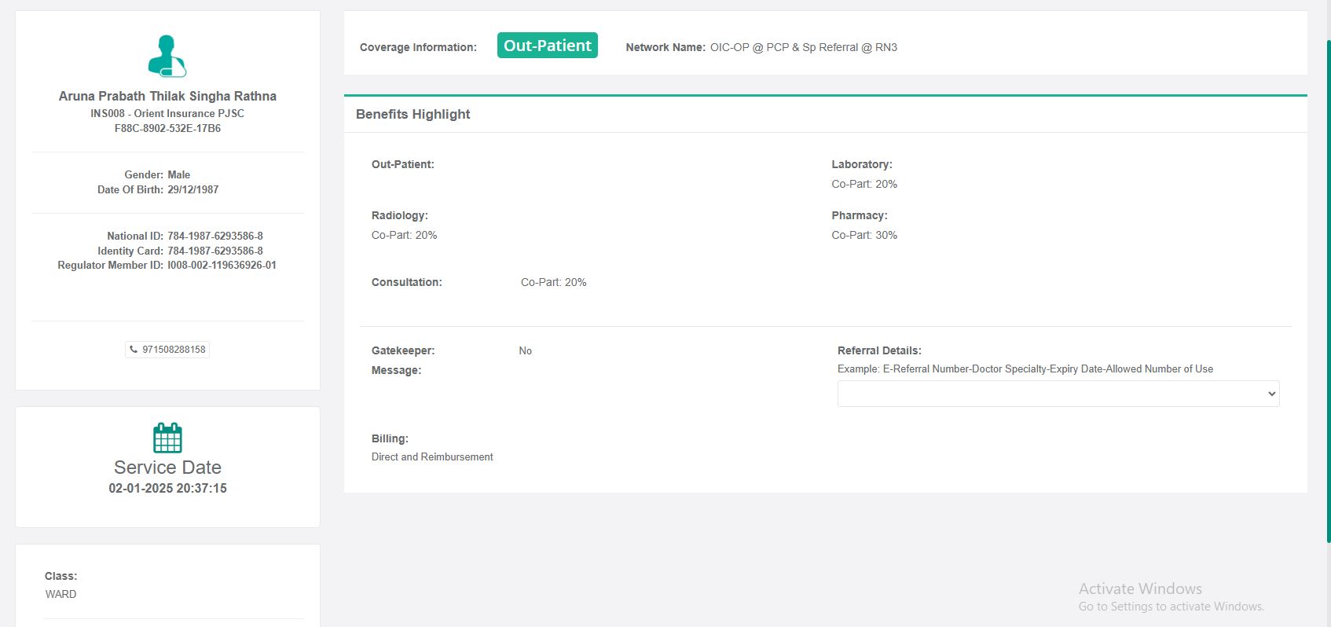Click the Pharmacy Co-Part 30% value
The image size is (1331, 627).
[864, 235]
